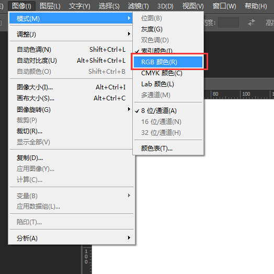Open 画布大小(S)... dialog

(71, 98)
